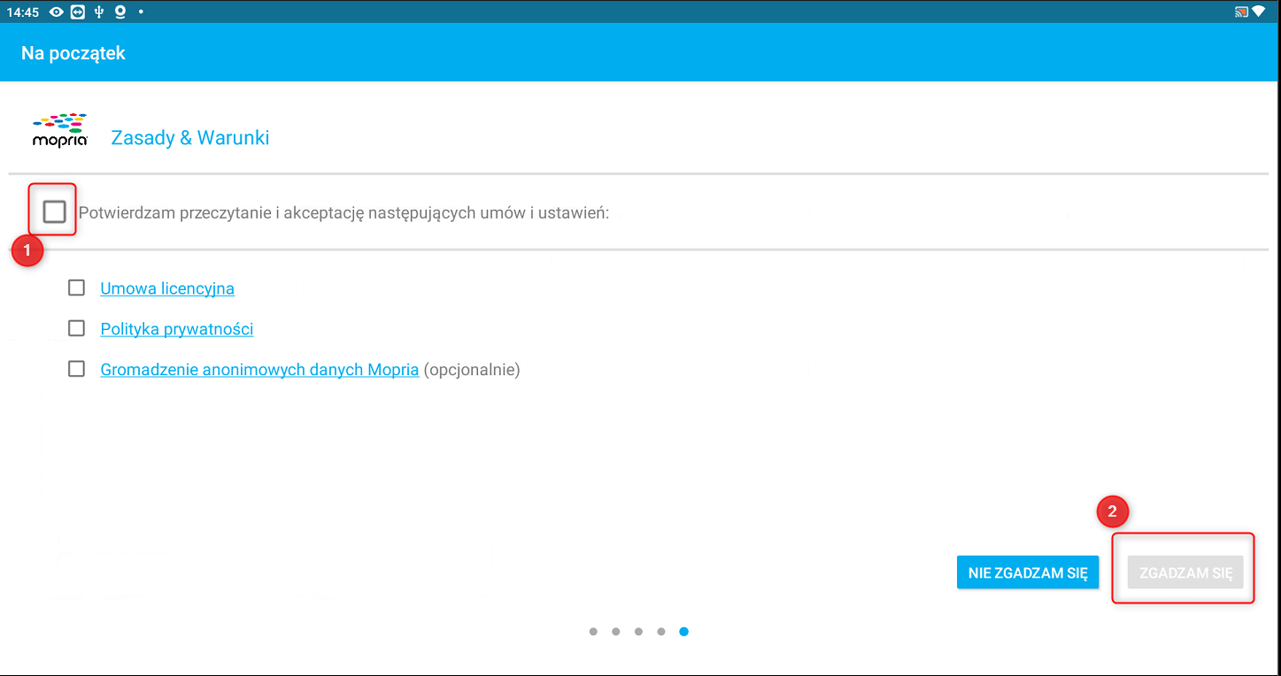Open the Polityka prywatności link
Image resolution: width=1281 pixels, height=676 pixels.
coord(177,329)
